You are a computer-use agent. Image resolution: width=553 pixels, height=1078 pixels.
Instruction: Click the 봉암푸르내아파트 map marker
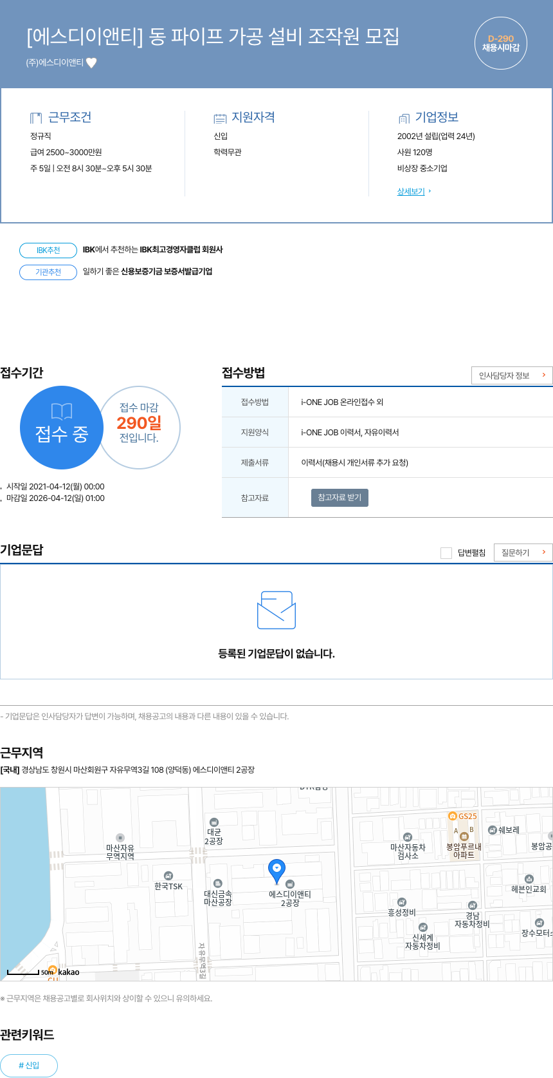[x=464, y=837]
